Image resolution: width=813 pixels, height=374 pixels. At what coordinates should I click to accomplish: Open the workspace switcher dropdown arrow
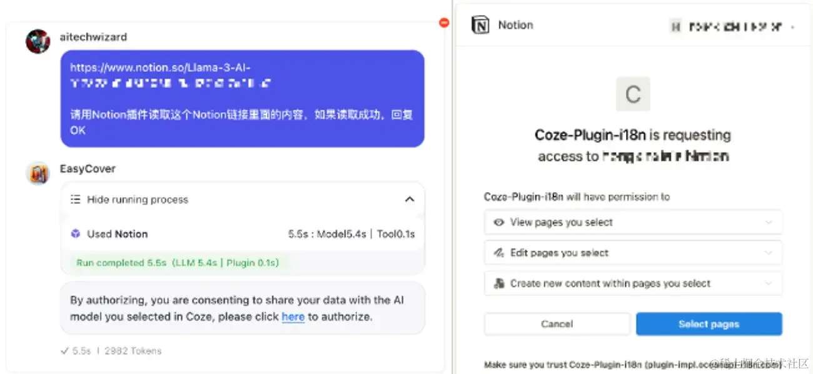793,28
